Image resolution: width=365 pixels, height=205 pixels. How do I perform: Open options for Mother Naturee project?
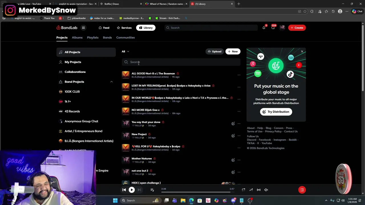[239, 160]
